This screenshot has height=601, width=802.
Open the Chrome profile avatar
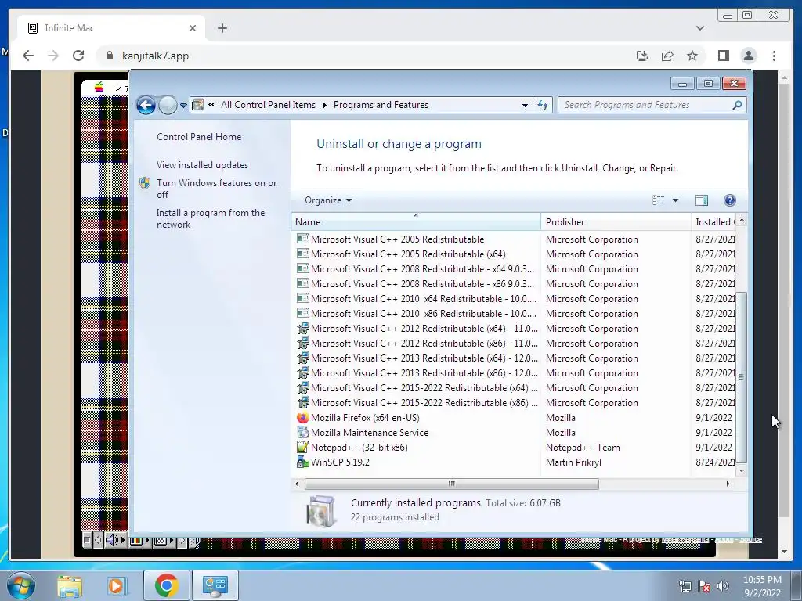pos(749,56)
